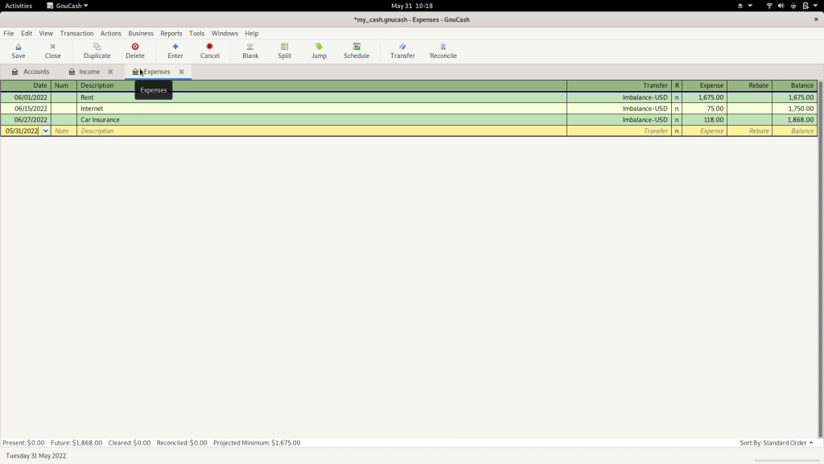Schedule the selected transaction
Viewport: 824px width, 464px height.
coord(356,51)
